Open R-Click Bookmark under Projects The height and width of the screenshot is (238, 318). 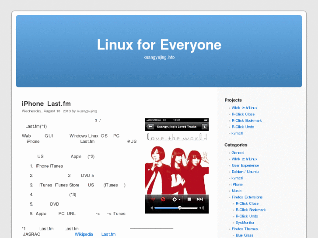(x=247, y=121)
